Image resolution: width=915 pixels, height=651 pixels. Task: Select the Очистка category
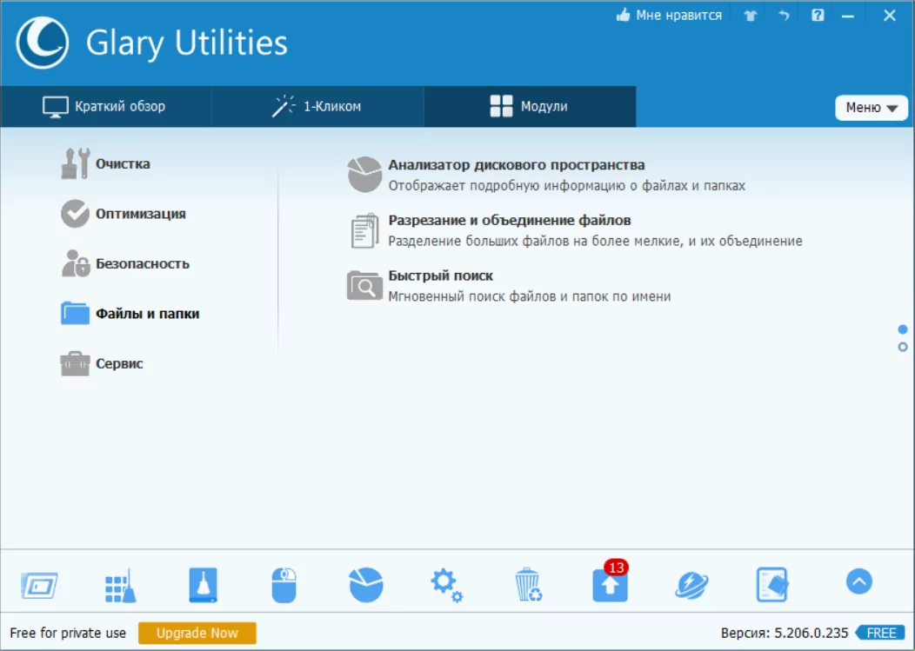105,164
